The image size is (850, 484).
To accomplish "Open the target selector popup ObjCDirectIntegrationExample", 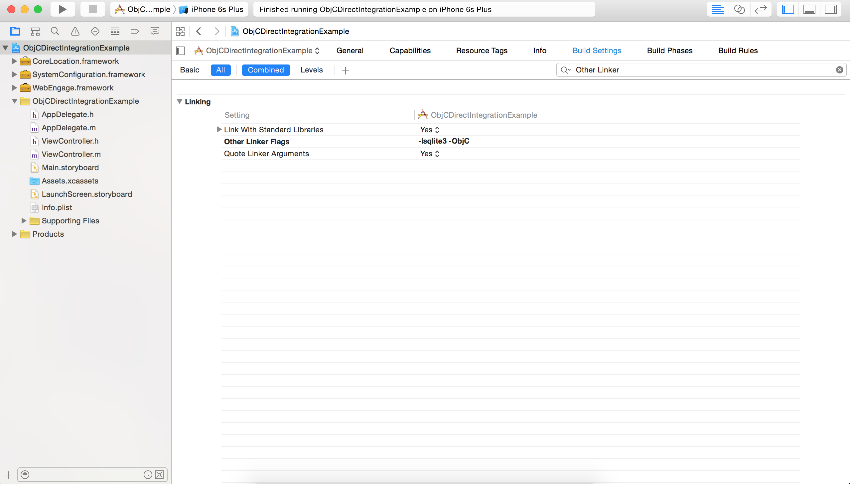I will [257, 51].
